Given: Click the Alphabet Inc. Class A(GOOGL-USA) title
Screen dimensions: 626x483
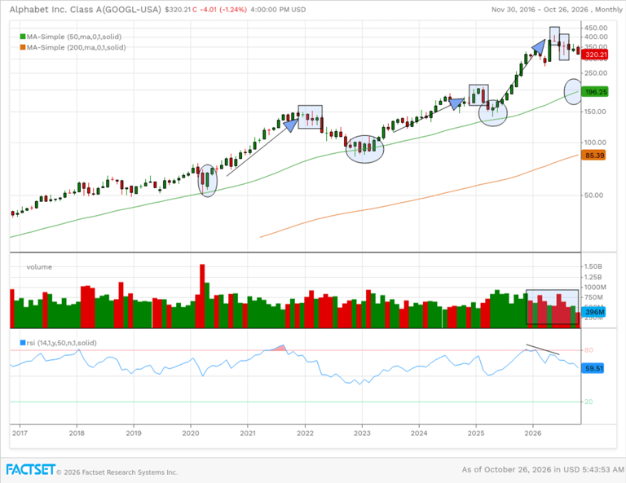Looking at the screenshot, I should tap(86, 9).
